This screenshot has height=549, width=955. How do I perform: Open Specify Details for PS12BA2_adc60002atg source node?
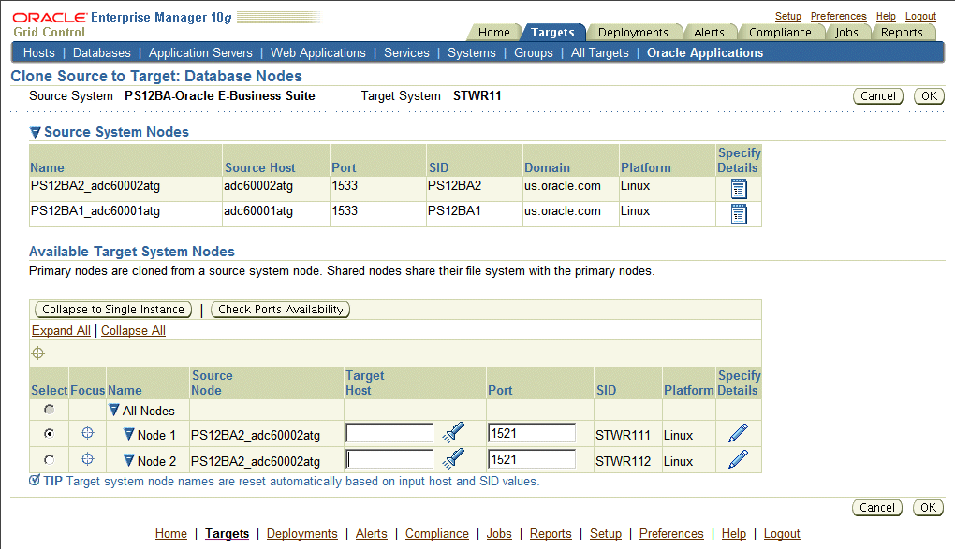pyautogui.click(x=739, y=189)
